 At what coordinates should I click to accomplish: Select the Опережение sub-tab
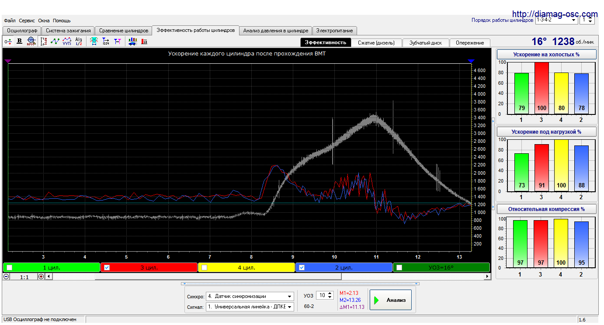[470, 43]
